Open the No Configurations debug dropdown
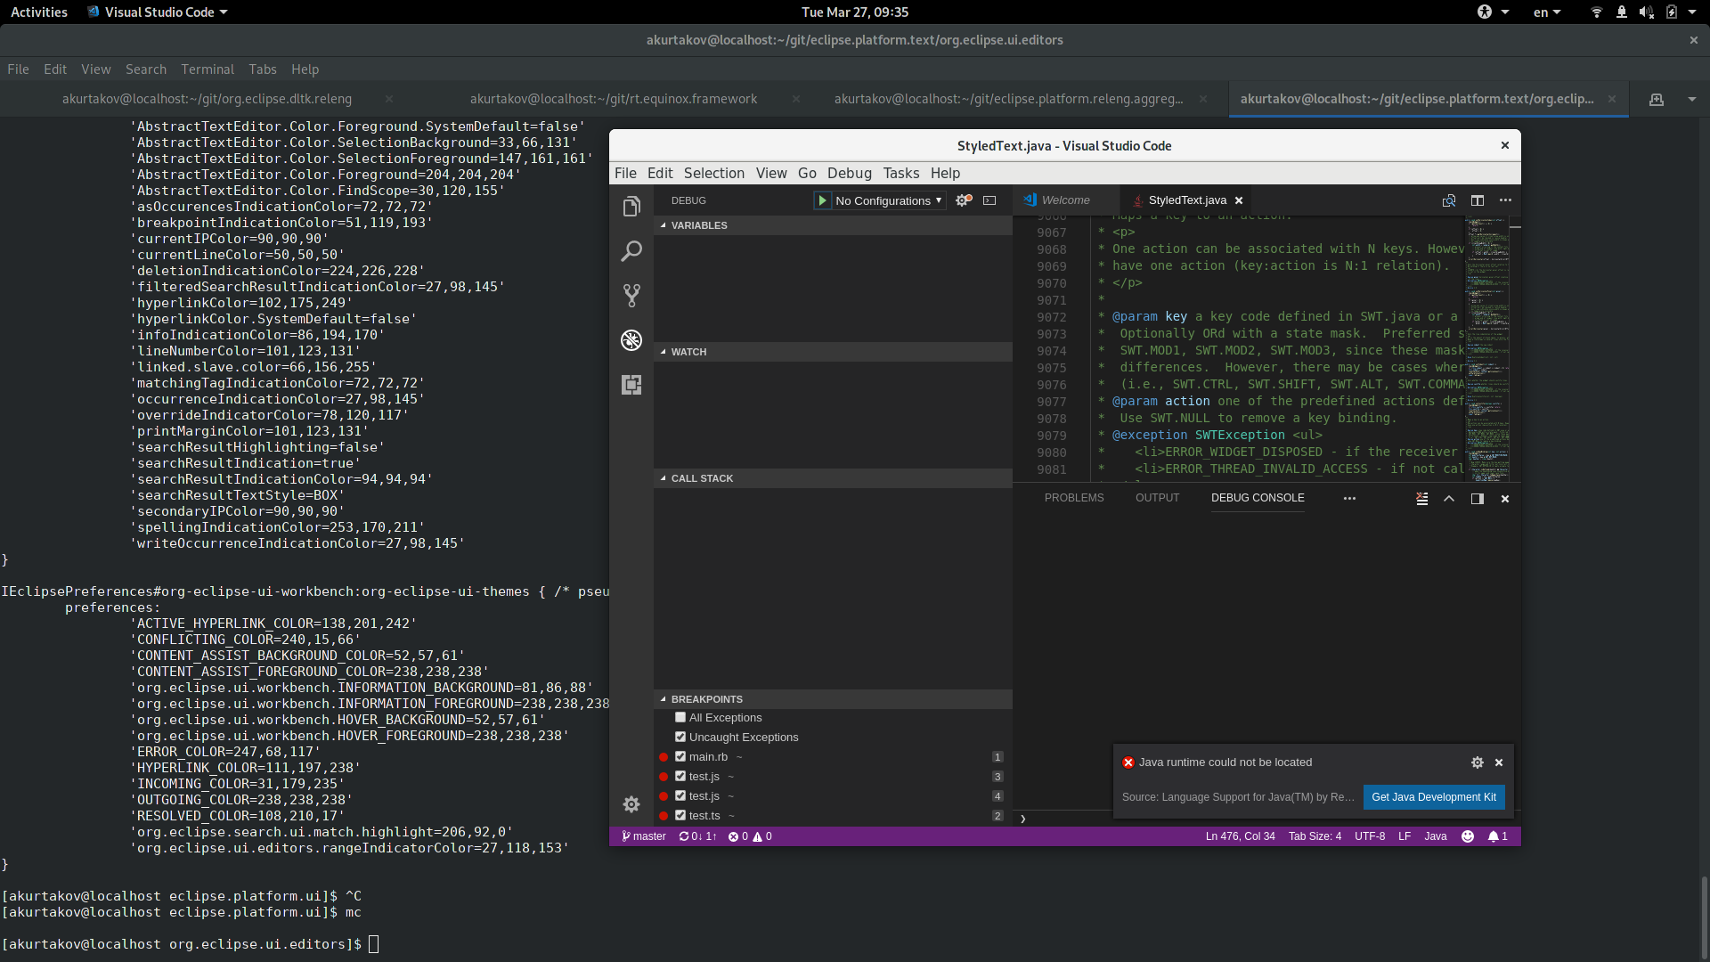This screenshot has height=962, width=1710. 888,200
